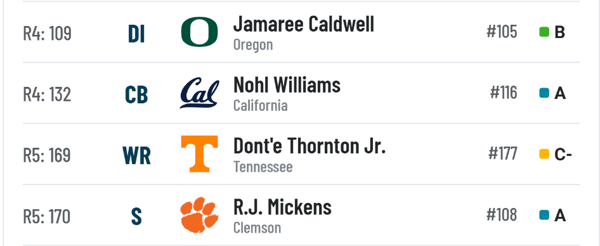Select Dont'e Thornton Jr. name
This screenshot has width=600, height=246.
click(x=309, y=146)
